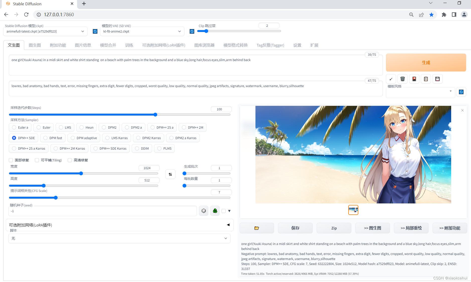Send image to >> 图生图
The image size is (471, 282).
click(x=373, y=228)
